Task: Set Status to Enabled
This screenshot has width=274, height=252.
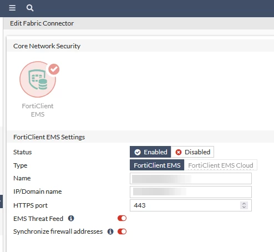Action: (150, 152)
